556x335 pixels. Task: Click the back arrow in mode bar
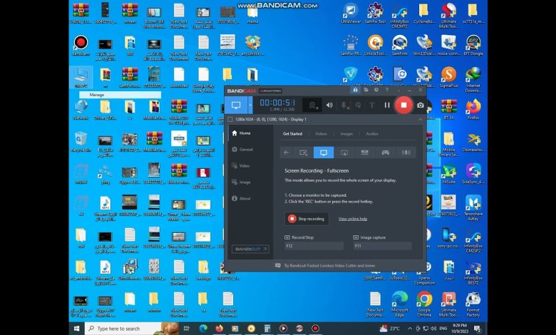tap(287, 152)
